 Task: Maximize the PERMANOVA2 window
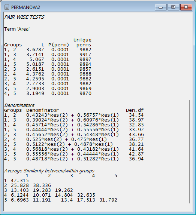(173, 7)
